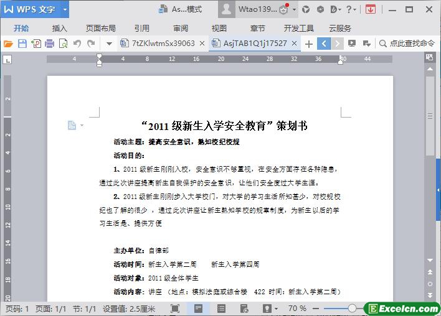Open the 页面布局 ribbon tab

(x=101, y=29)
